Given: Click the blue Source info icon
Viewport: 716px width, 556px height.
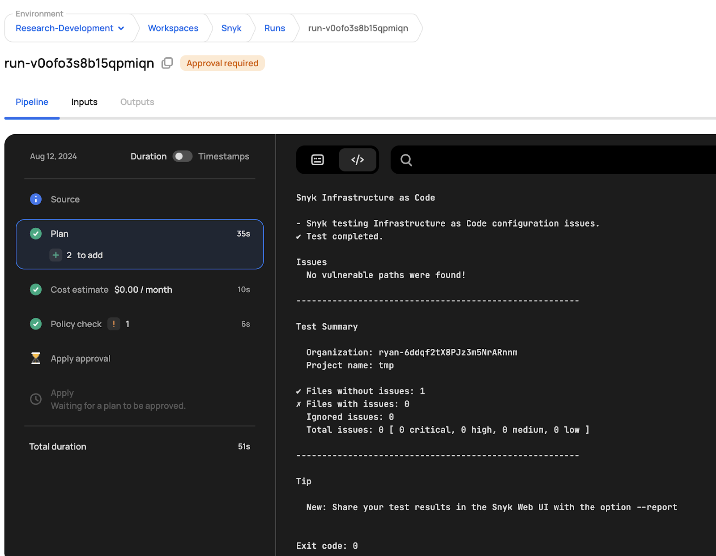Looking at the screenshot, I should (x=36, y=199).
